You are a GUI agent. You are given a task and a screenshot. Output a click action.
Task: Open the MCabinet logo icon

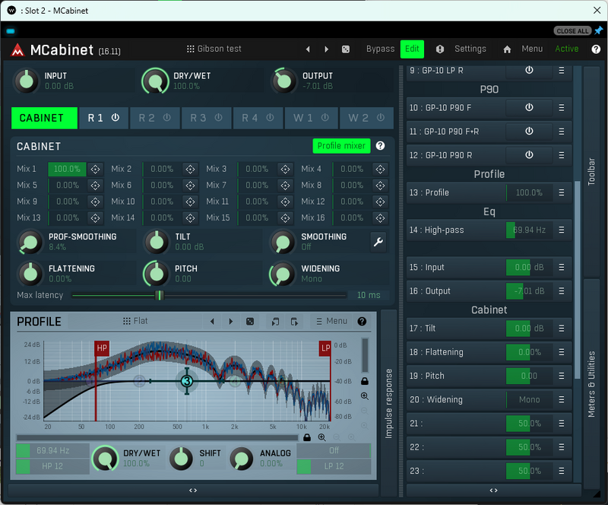(x=17, y=49)
